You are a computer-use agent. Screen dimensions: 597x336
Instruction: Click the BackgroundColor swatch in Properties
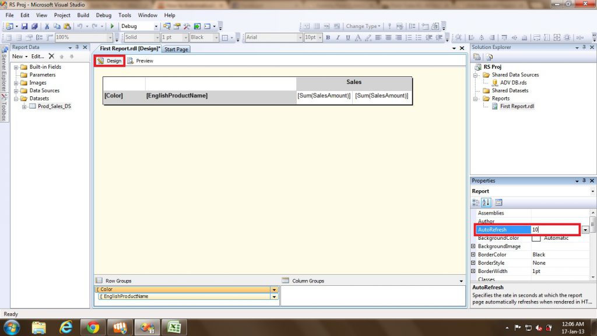click(x=536, y=238)
